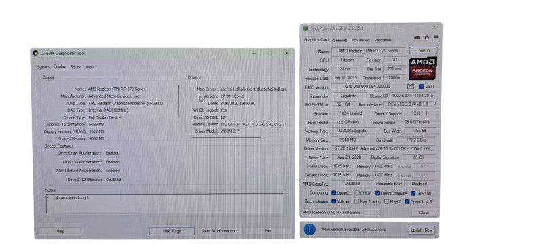
Task: Open the GPU-Z hamburger menu
Action: pyautogui.click(x=436, y=38)
